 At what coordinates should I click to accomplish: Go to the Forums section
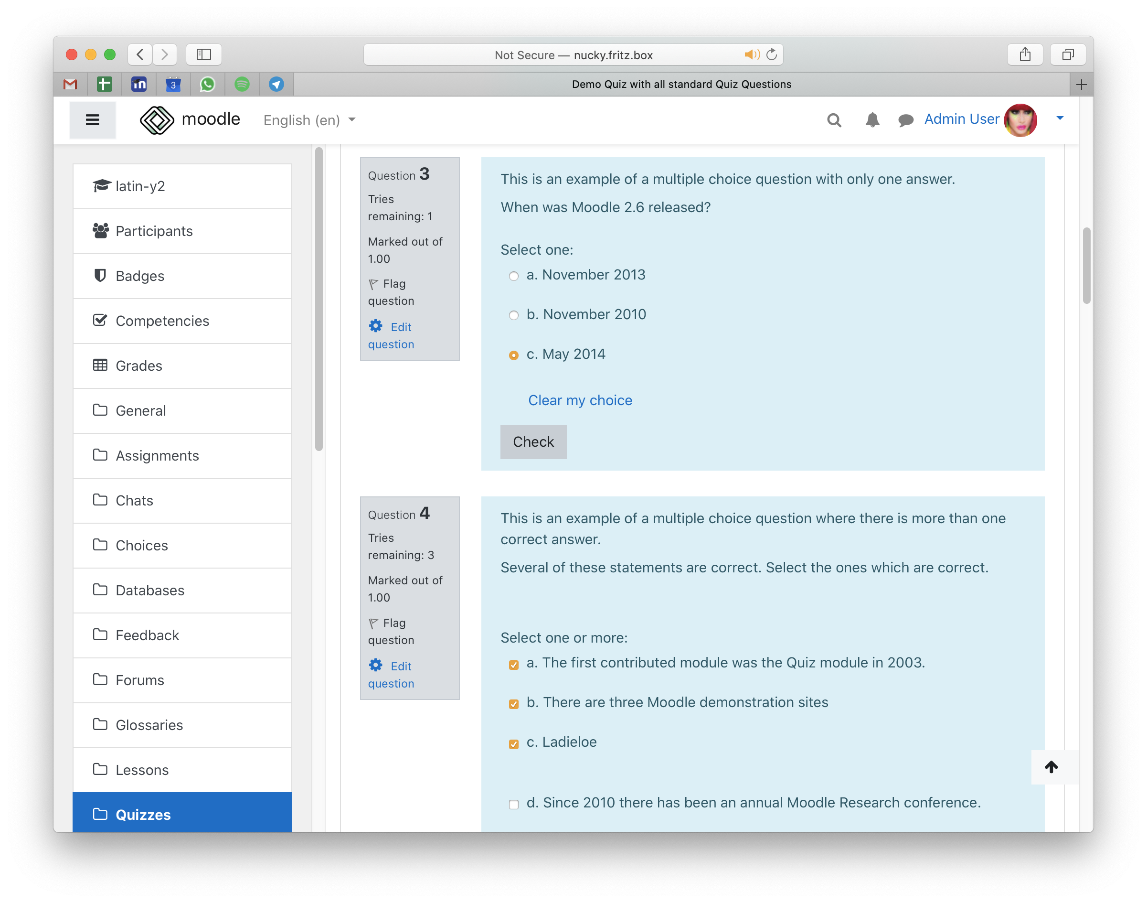[182, 680]
